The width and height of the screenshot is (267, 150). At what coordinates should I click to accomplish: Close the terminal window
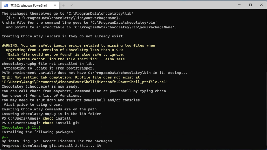click(x=261, y=5)
